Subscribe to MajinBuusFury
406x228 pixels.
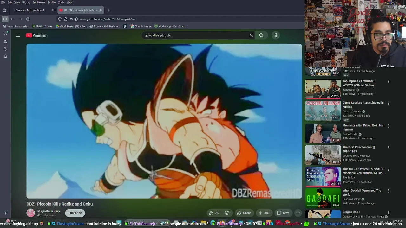click(x=75, y=213)
